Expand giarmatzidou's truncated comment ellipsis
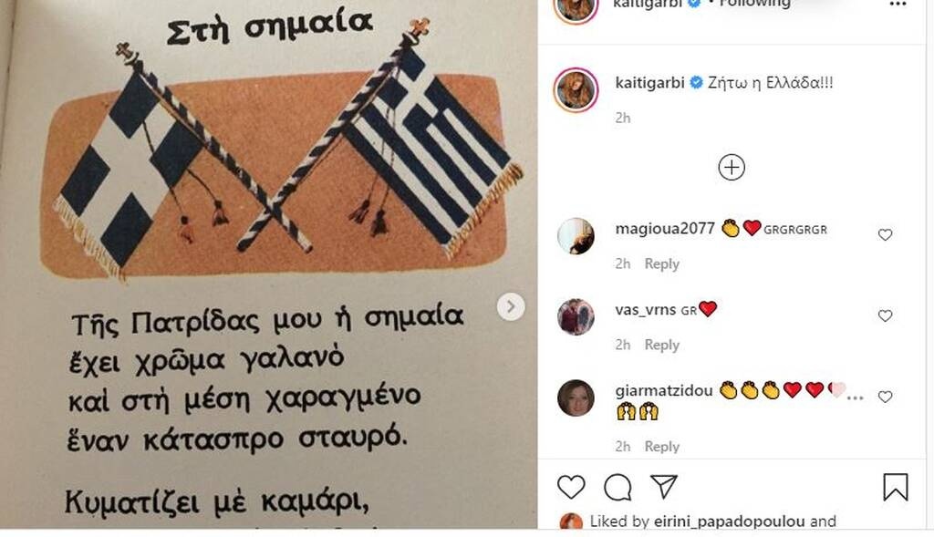 (x=855, y=397)
